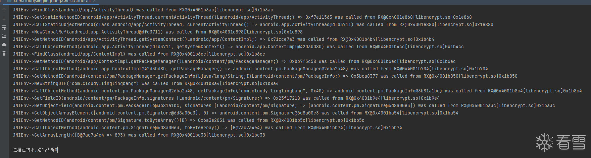
Task: Click the up stack trace arrow
Action: pos(4,10)
